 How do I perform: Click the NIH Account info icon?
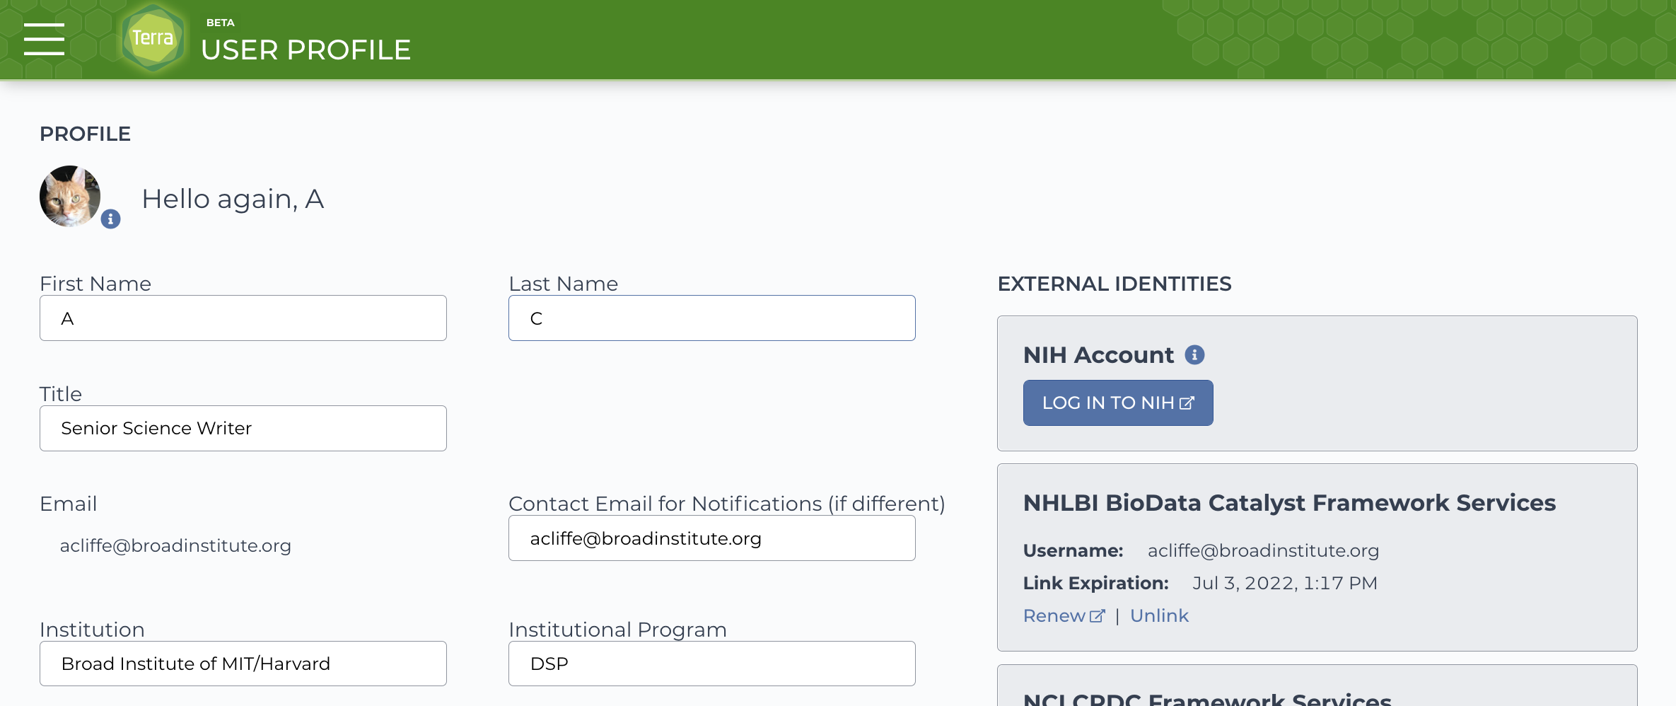1194,354
